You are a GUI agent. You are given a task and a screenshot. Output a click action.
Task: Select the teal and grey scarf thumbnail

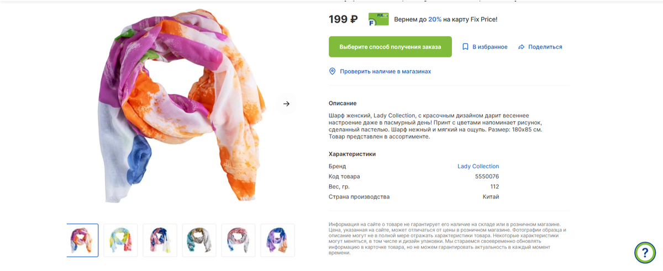coord(199,241)
